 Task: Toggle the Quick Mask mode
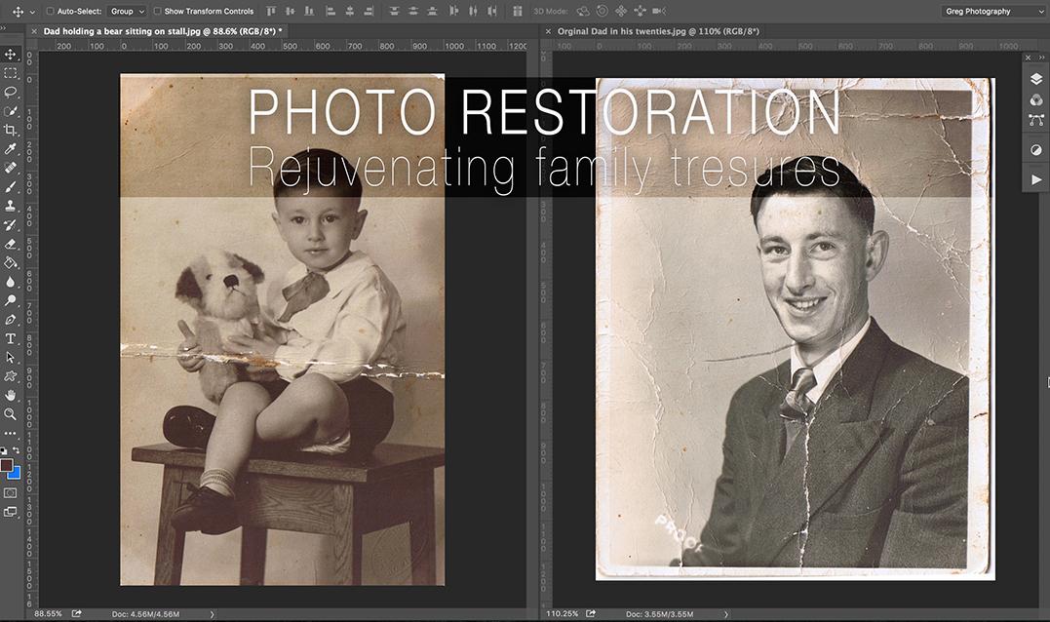(11, 493)
